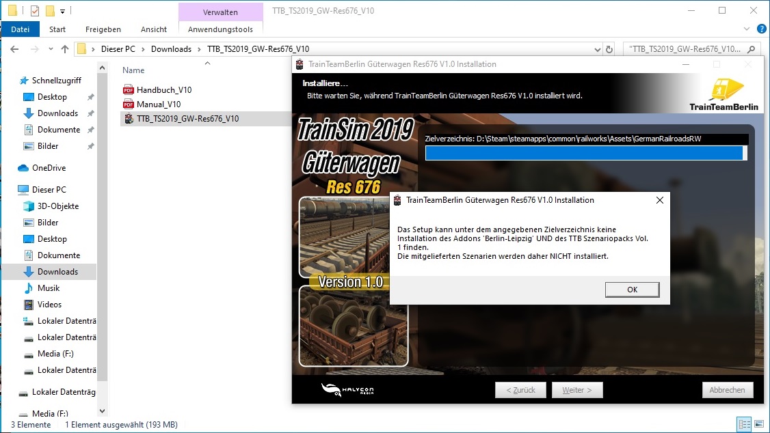Click tank wagon preview thumbnail

tap(345, 237)
